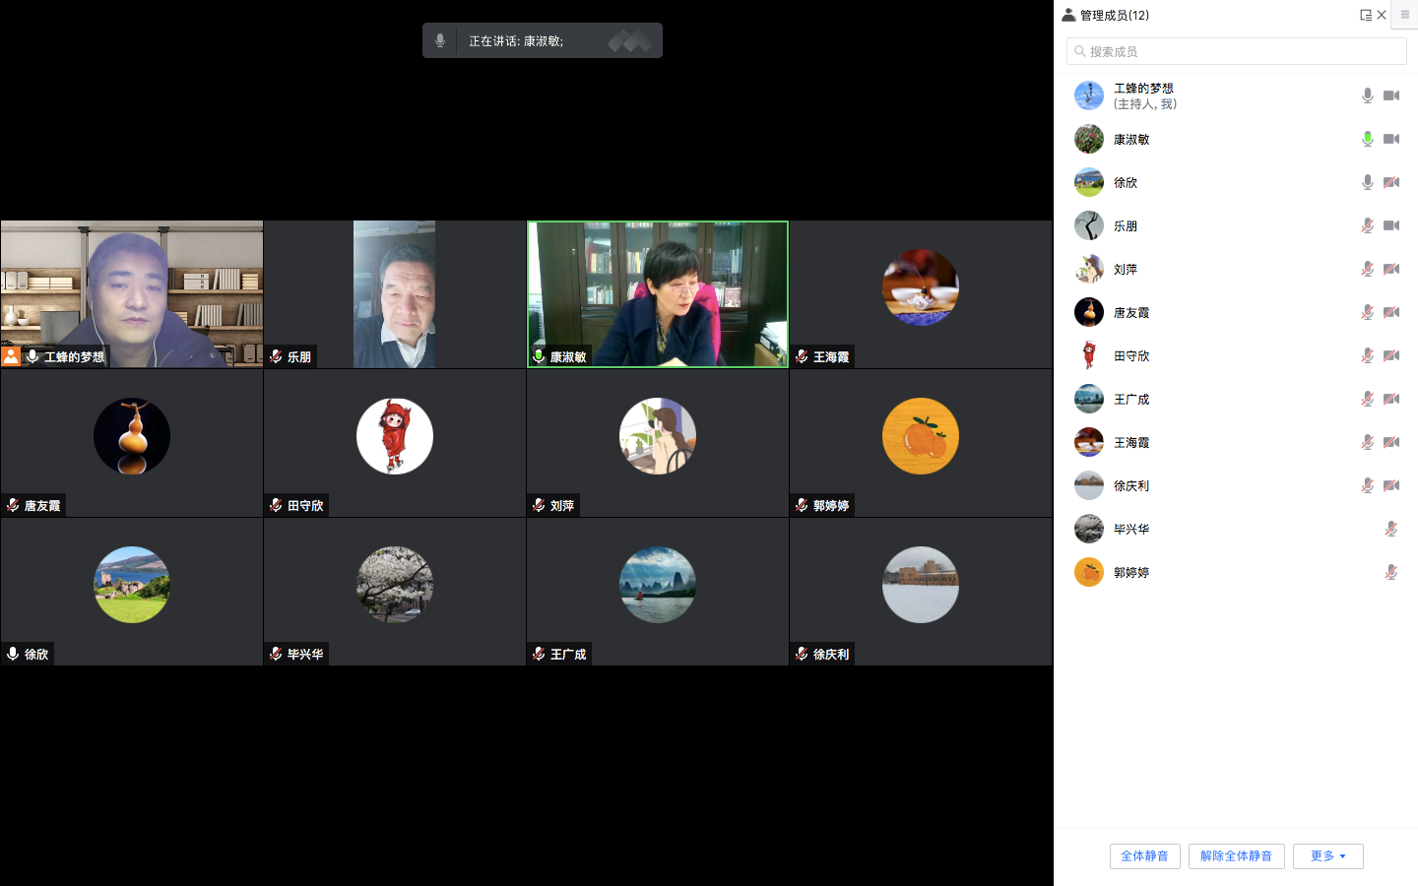Click 工蜂的梦想's camera icon in member list
The width and height of the screenshot is (1418, 886).
(x=1390, y=95)
